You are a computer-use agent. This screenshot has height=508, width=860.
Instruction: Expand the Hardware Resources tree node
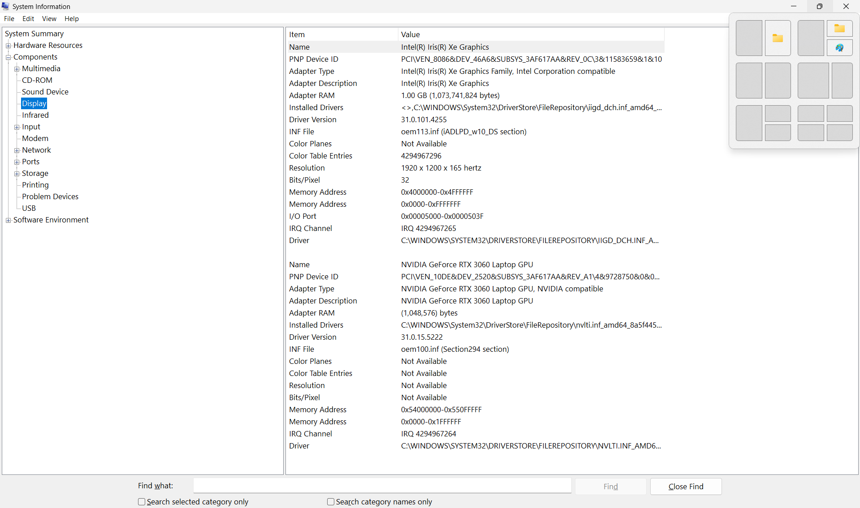(8, 46)
